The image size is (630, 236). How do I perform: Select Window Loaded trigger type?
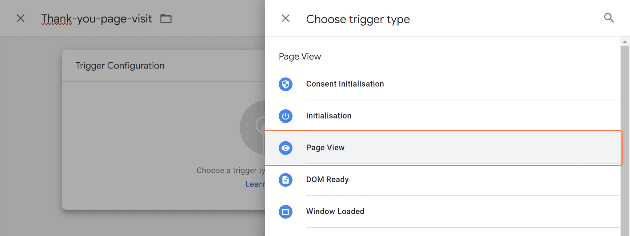pos(443,212)
